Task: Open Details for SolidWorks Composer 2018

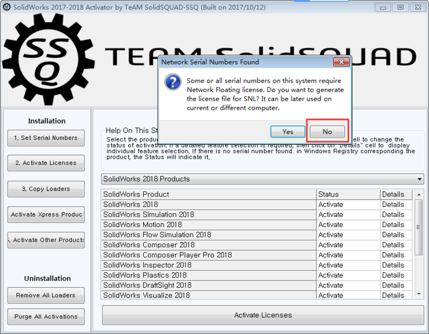Action: pyautogui.click(x=396, y=245)
